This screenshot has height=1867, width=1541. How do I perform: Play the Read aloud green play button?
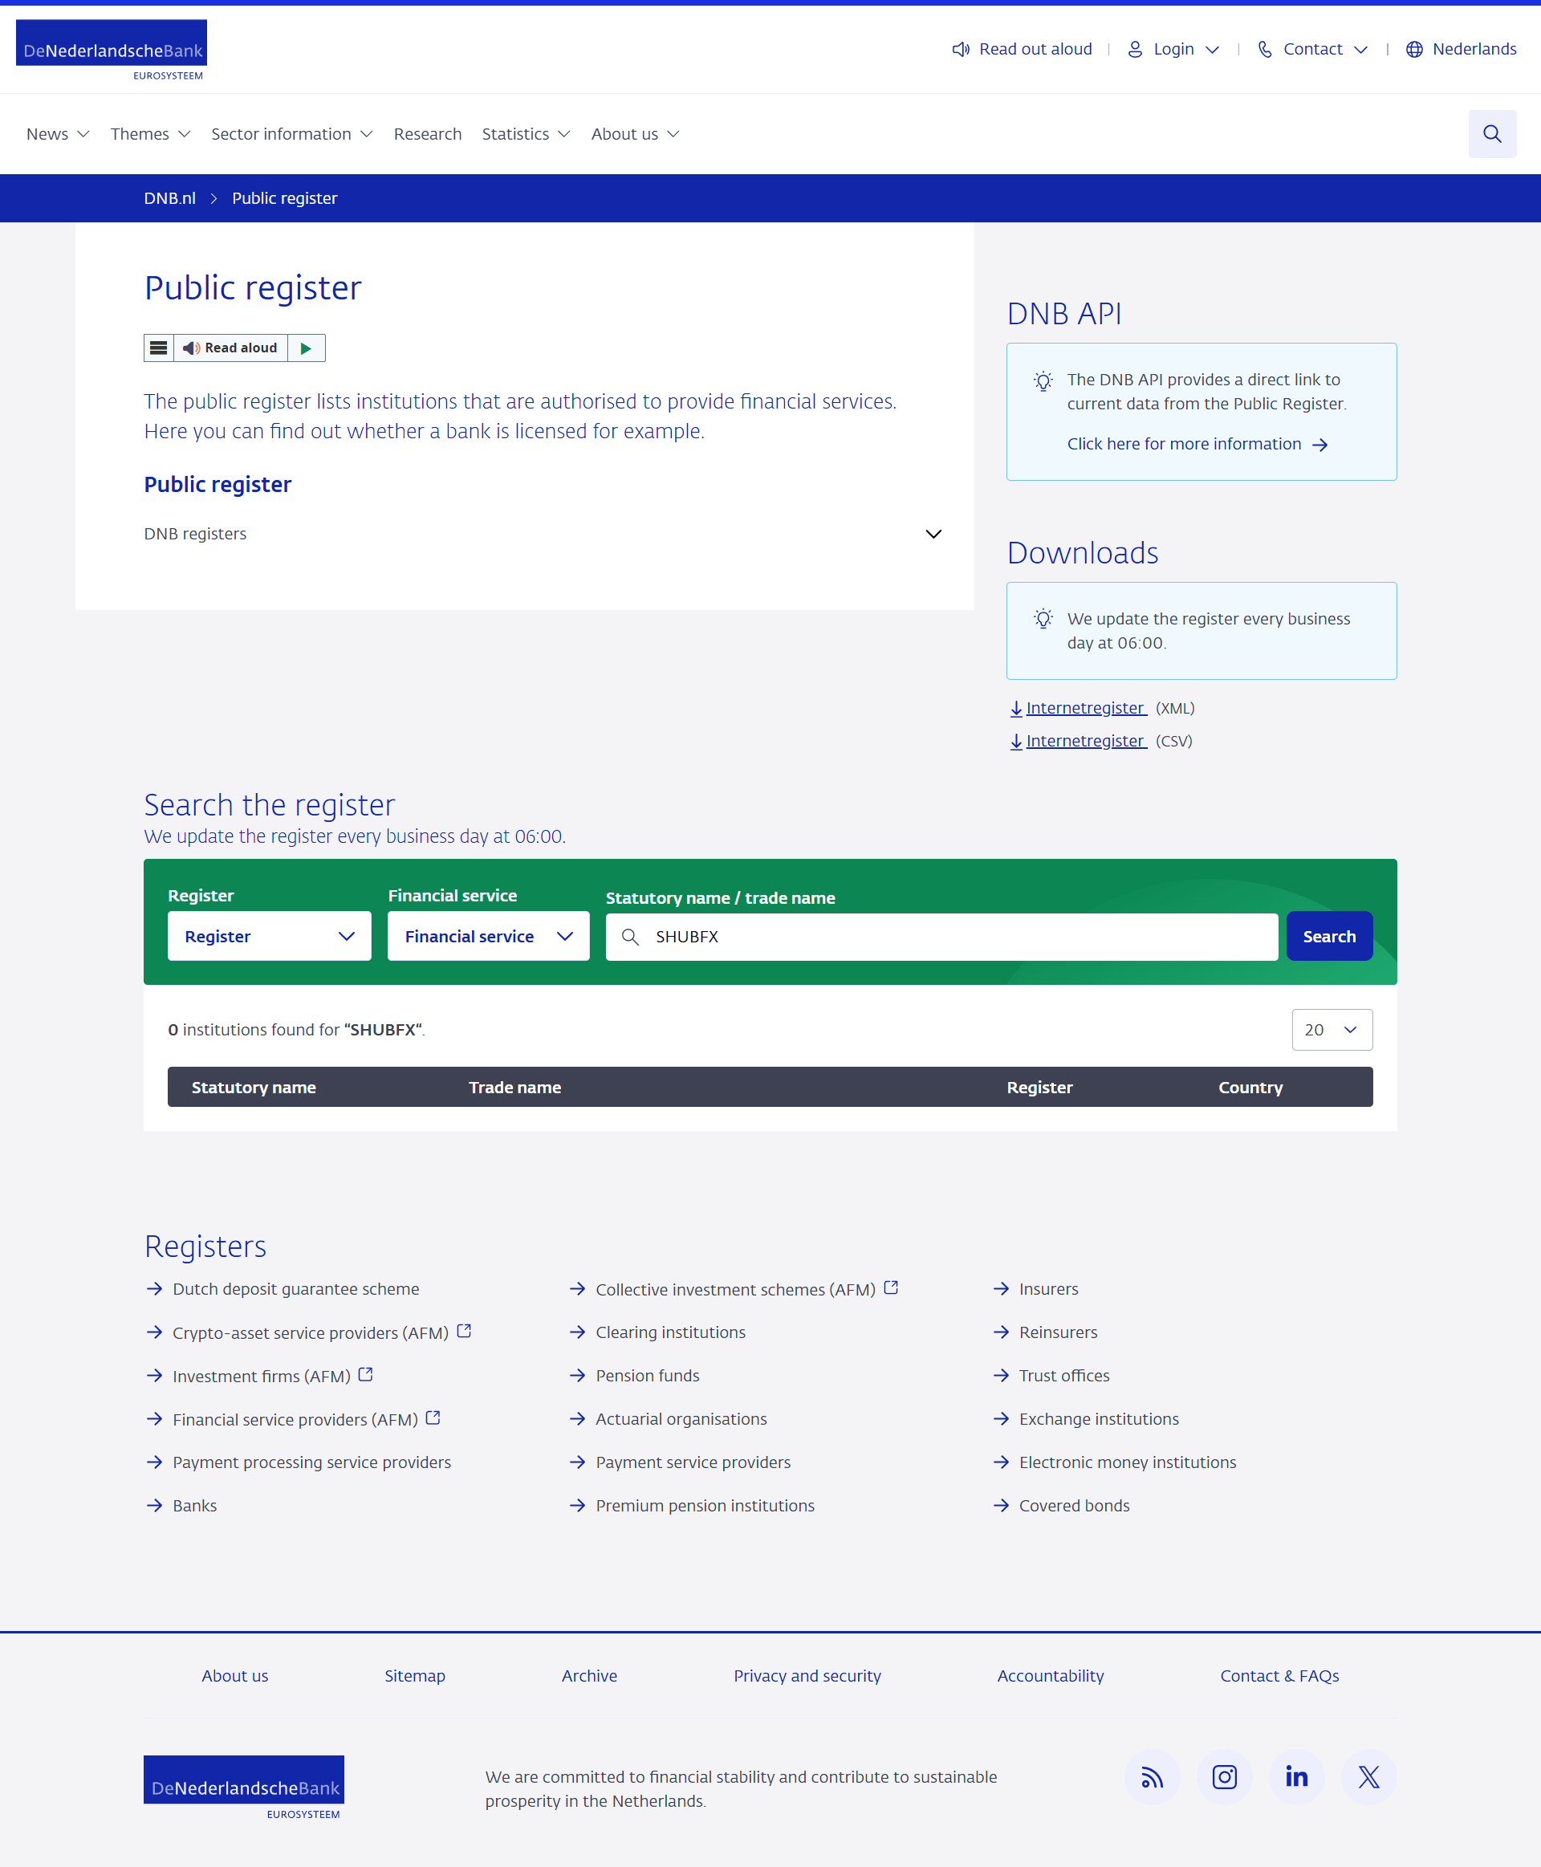click(x=307, y=348)
